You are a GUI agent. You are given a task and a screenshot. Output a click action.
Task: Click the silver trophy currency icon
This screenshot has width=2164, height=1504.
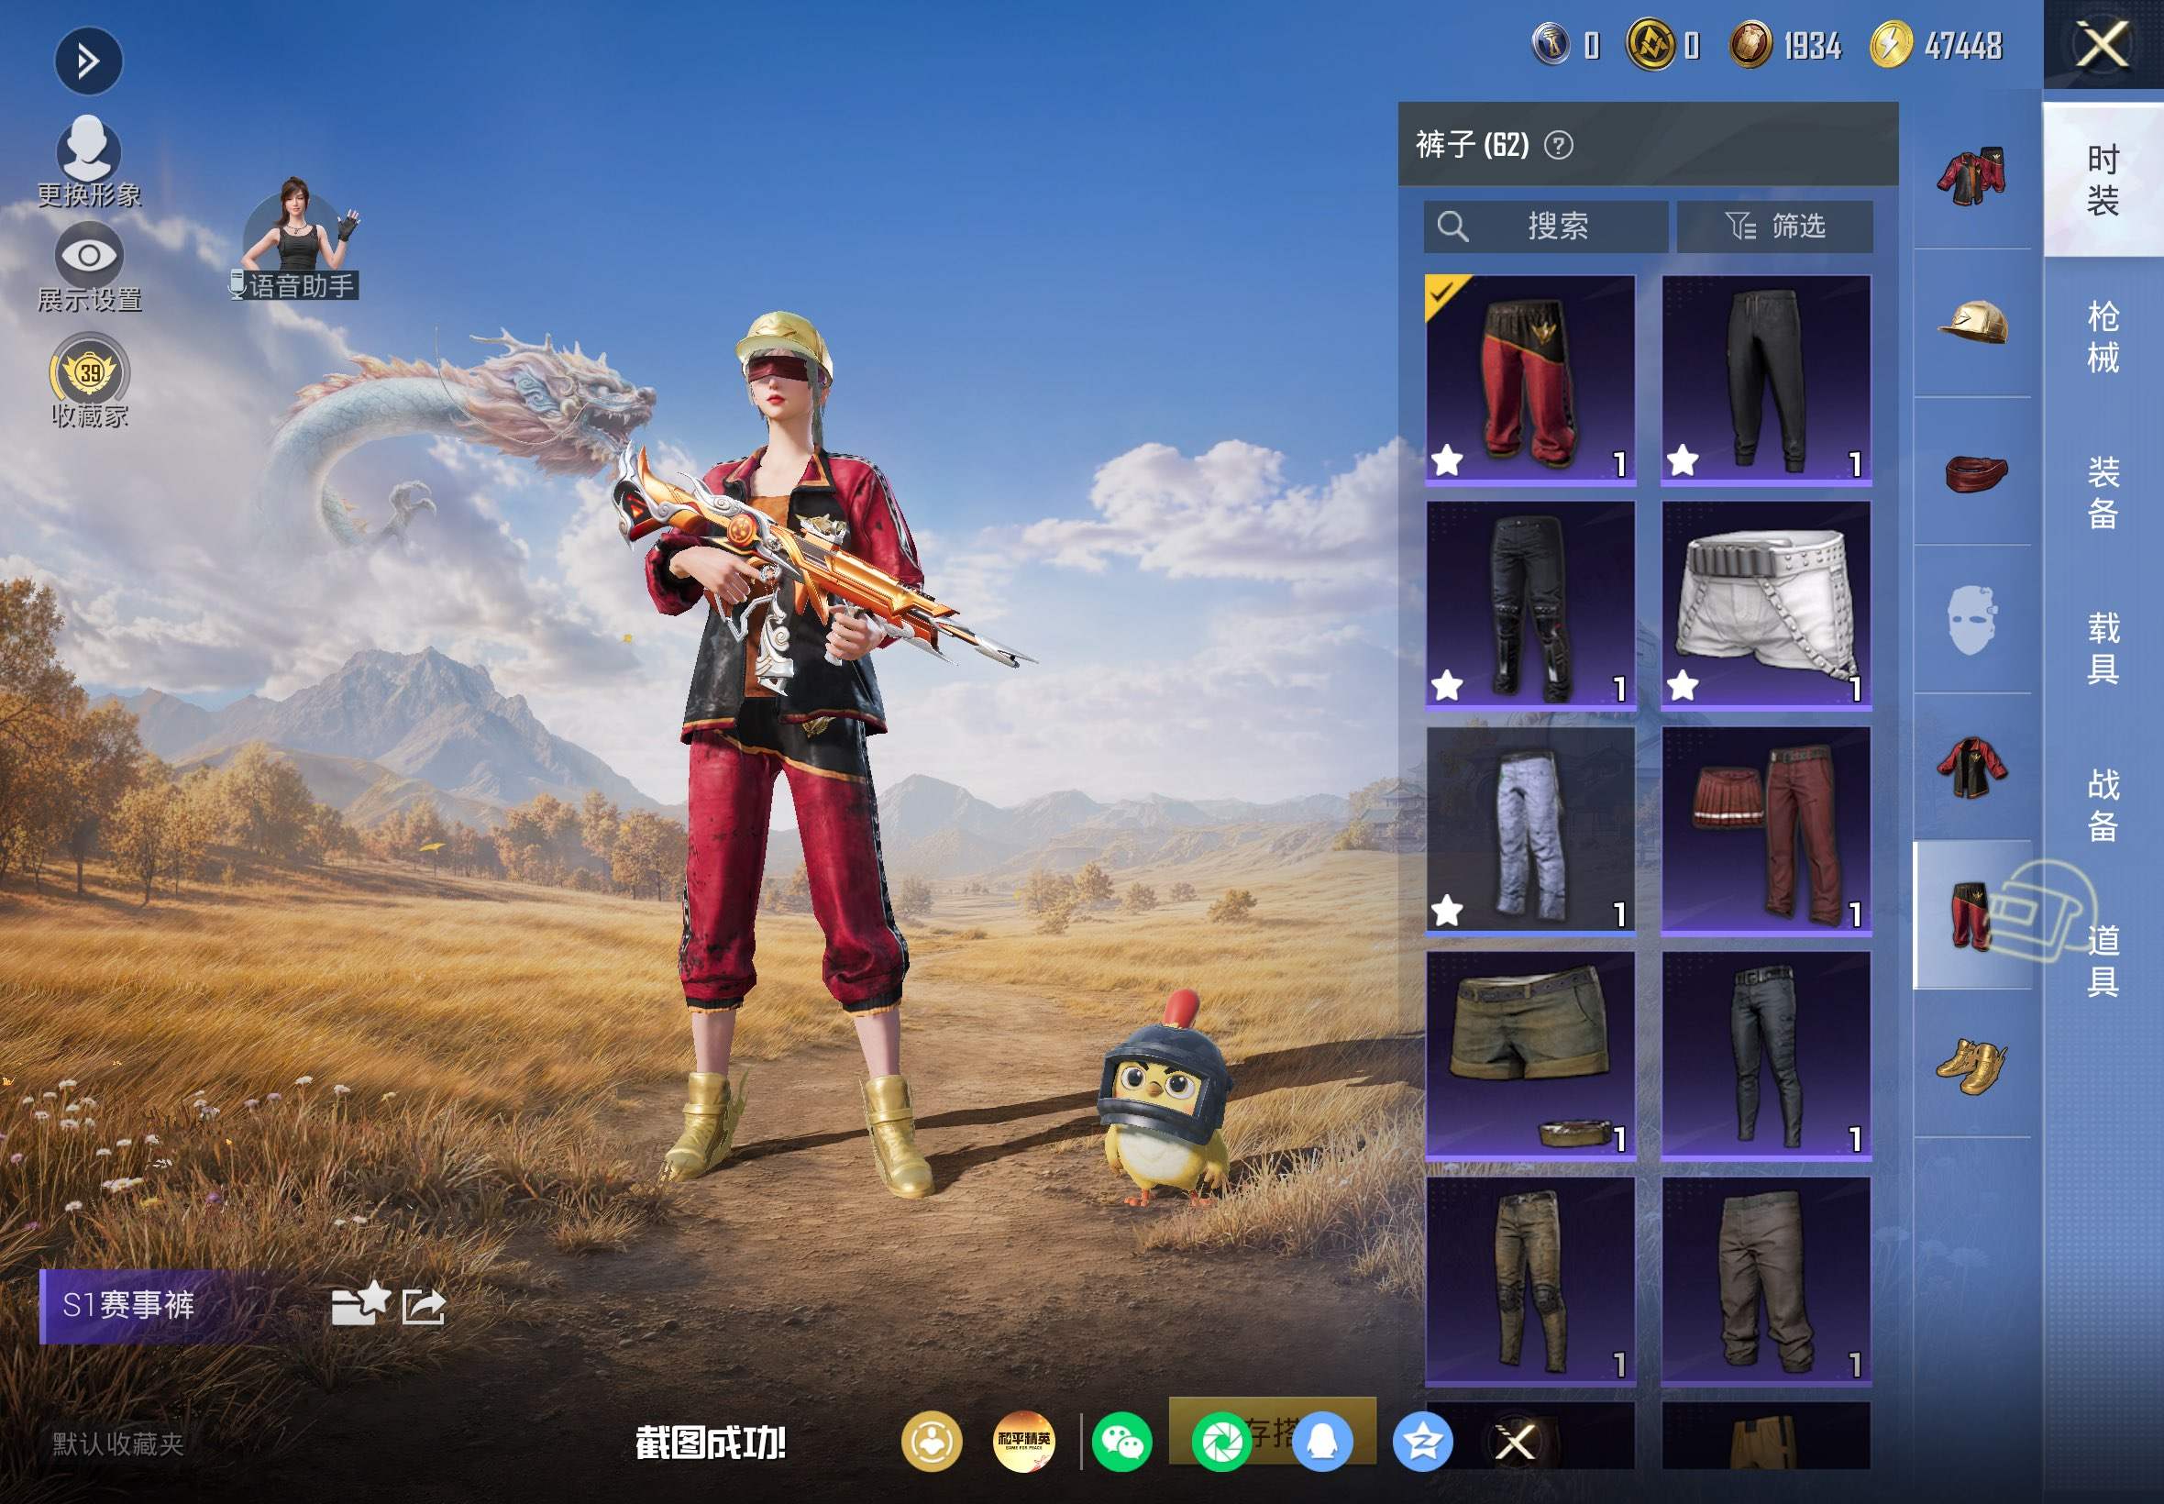pyautogui.click(x=1551, y=44)
